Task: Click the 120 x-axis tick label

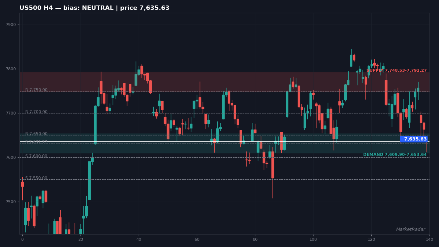Action: click(371, 240)
